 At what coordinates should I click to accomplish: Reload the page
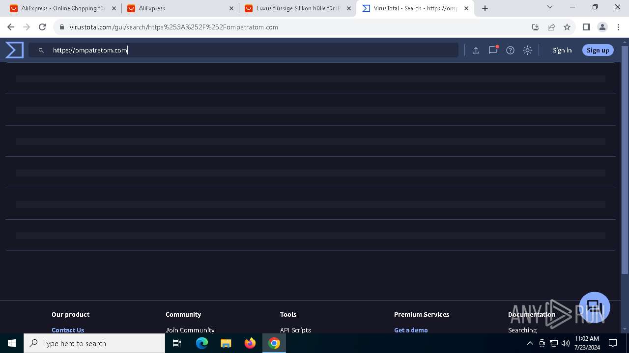[x=42, y=27]
